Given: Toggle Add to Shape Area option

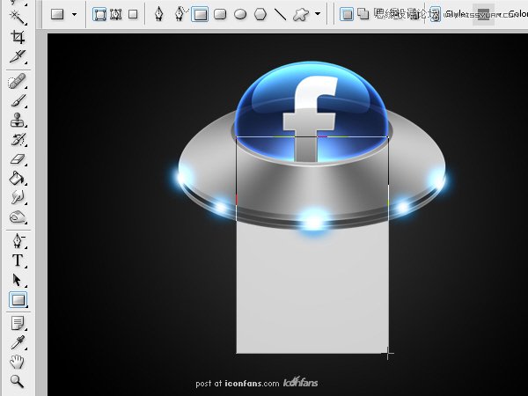Looking at the screenshot, I should pyautogui.click(x=361, y=14).
